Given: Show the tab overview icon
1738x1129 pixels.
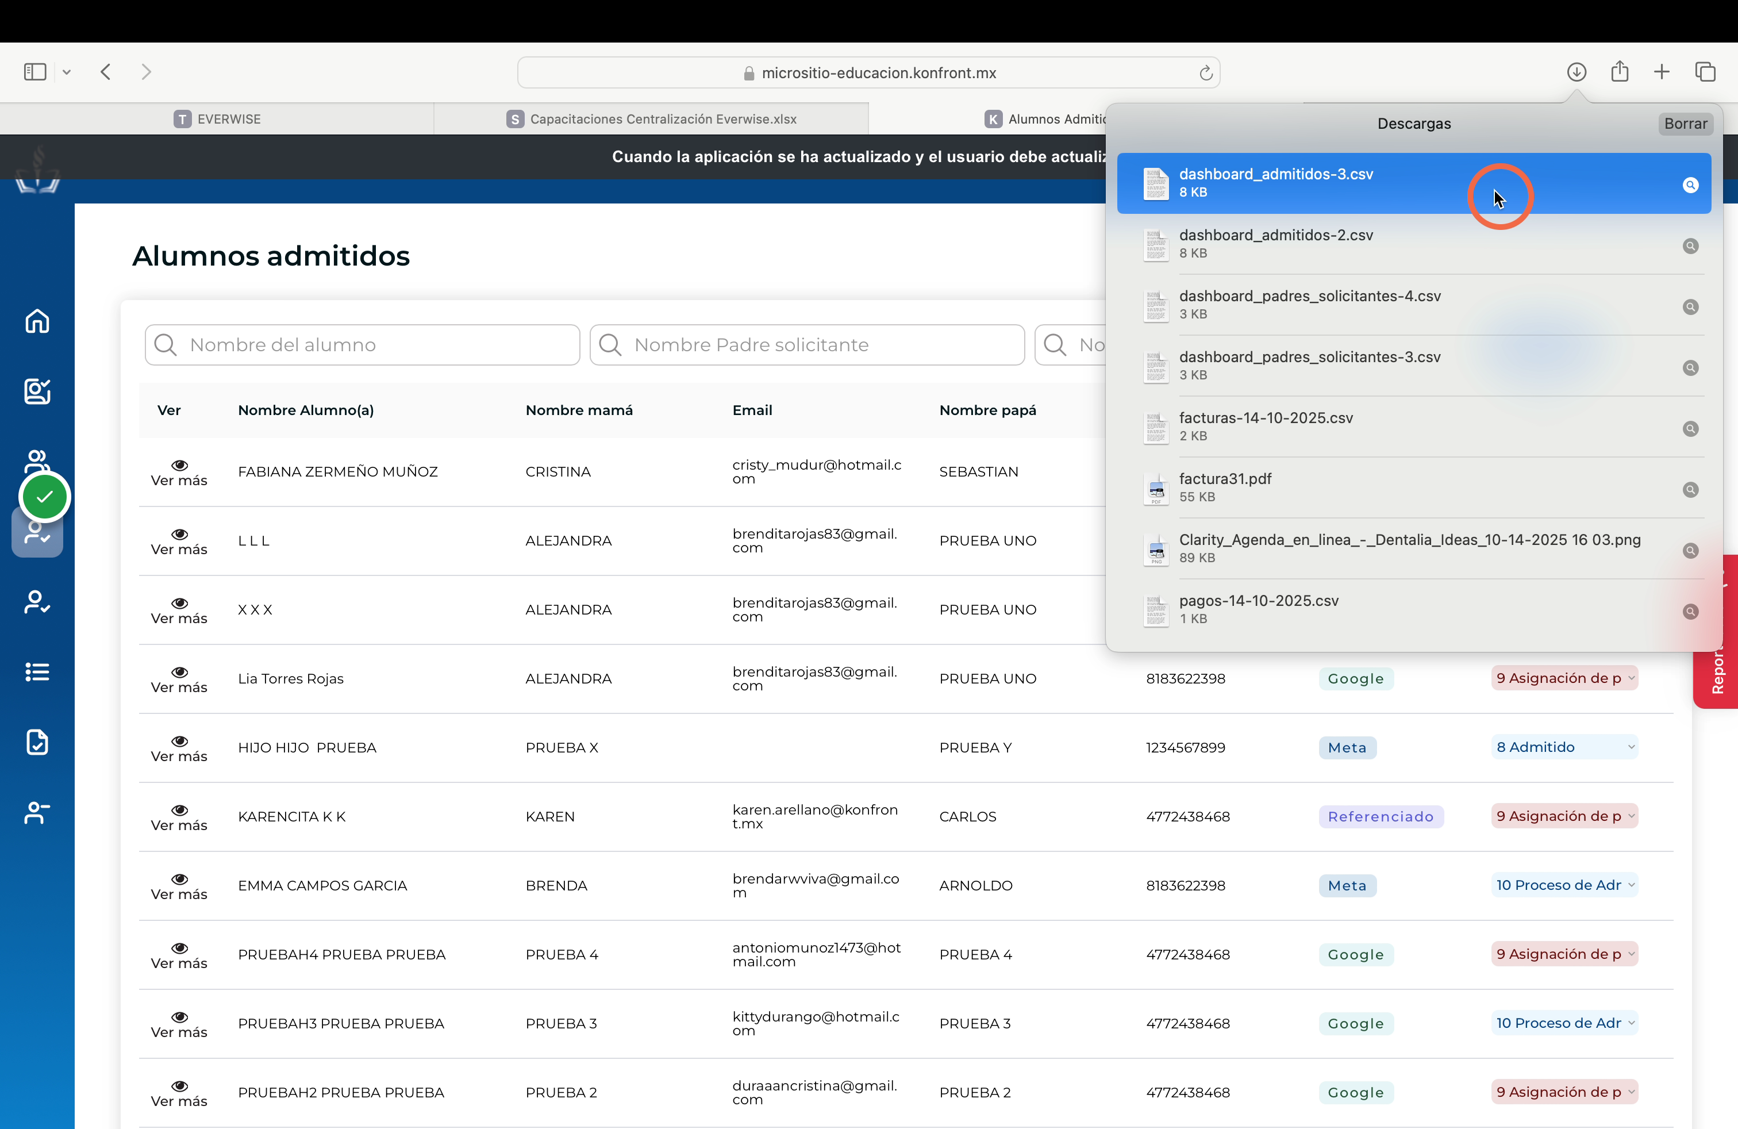Looking at the screenshot, I should point(1705,71).
